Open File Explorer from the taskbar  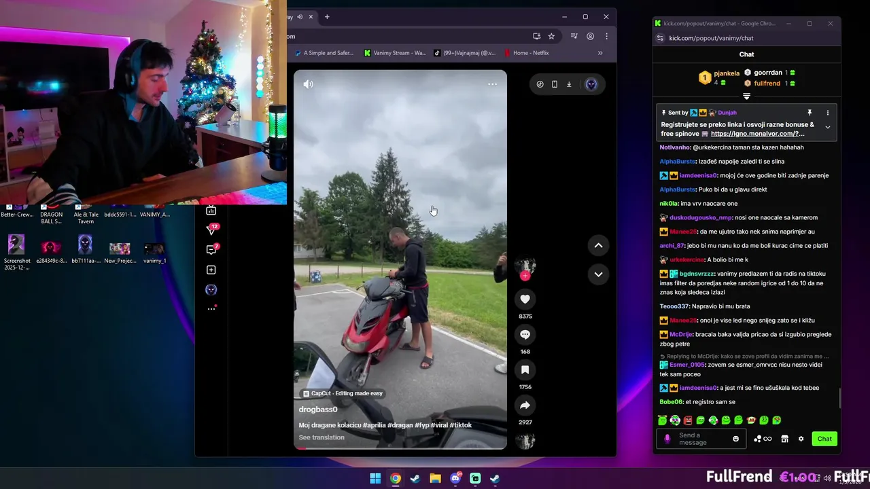coord(435,478)
